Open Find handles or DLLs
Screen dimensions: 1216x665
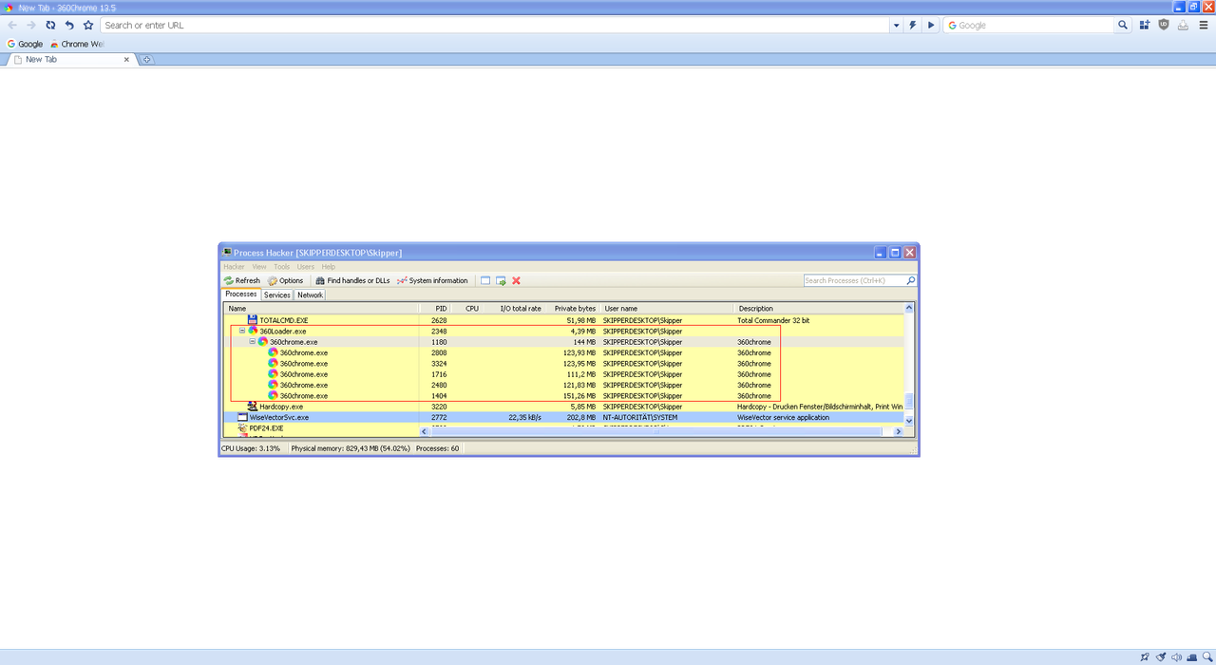click(x=352, y=281)
